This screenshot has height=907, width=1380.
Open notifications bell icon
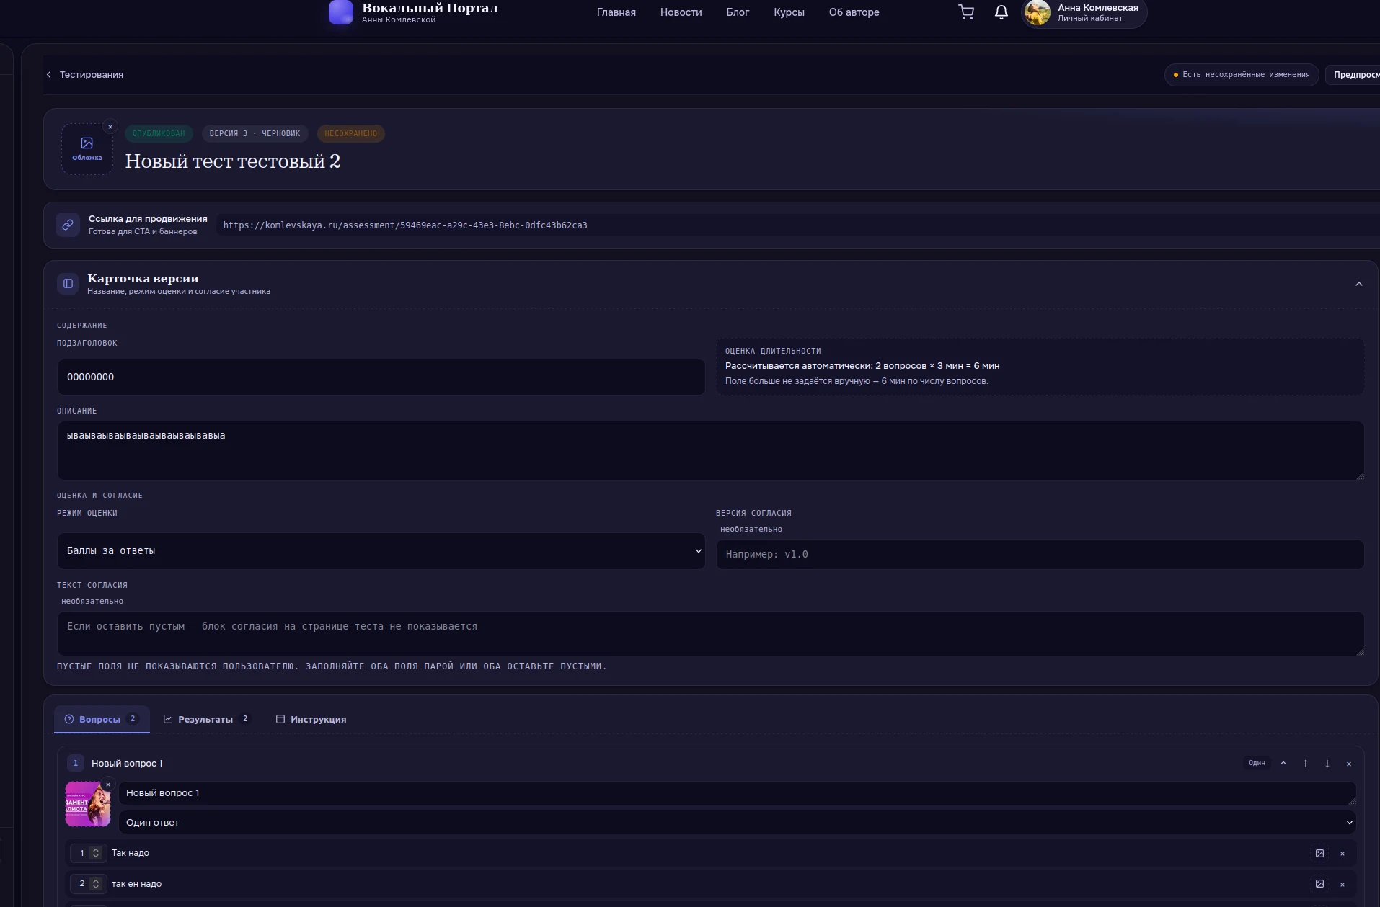point(1001,12)
